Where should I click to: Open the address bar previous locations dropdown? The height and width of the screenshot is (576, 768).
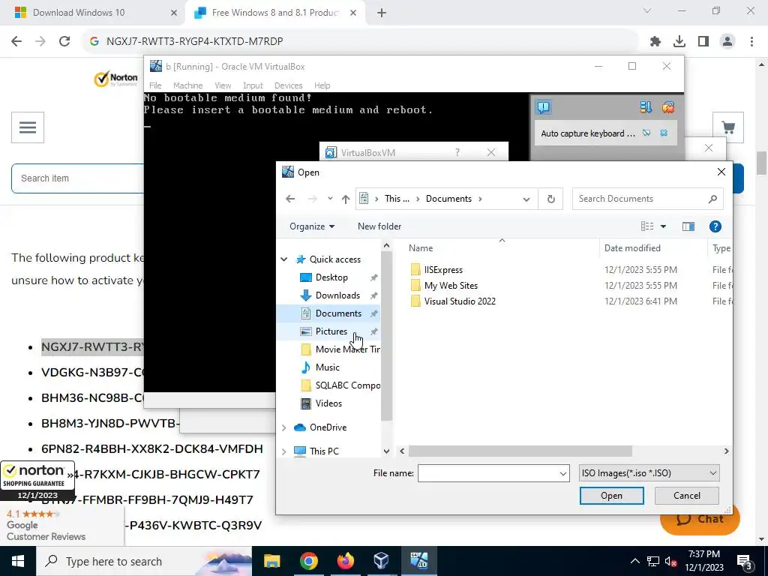[526, 199]
